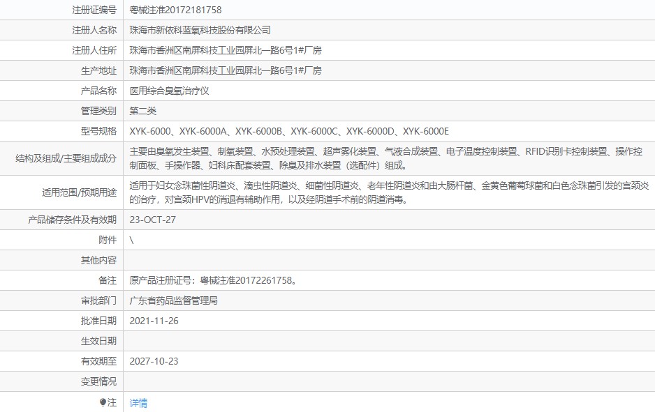Click registrant name 珠海市新依科蓝氧科技股份有限公司

(200, 30)
